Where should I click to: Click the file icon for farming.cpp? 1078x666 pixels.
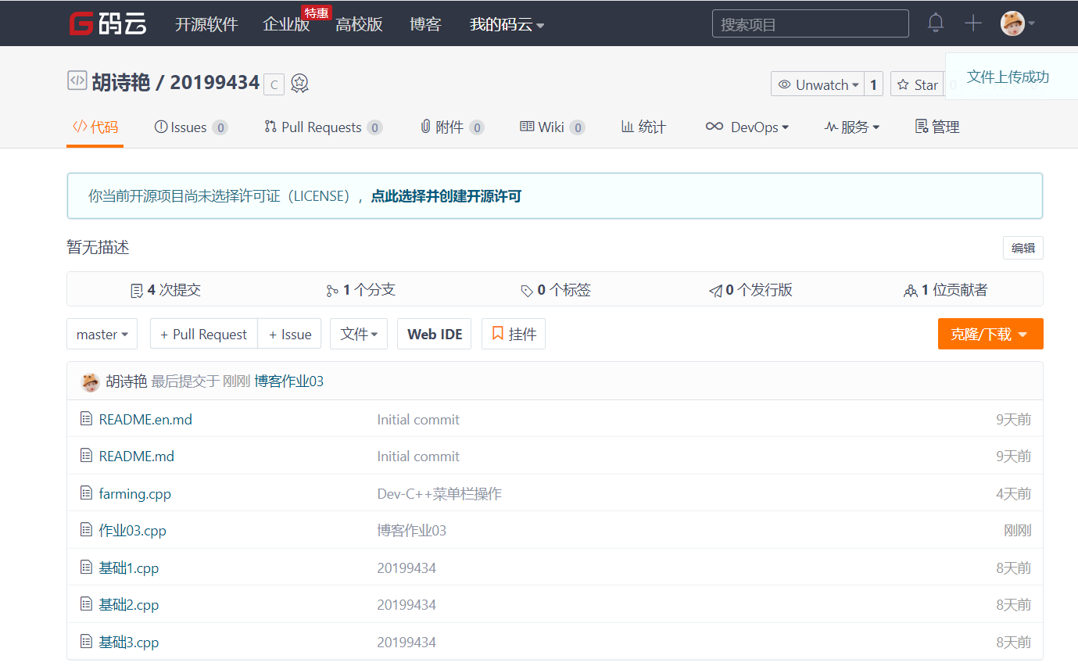pyautogui.click(x=87, y=493)
